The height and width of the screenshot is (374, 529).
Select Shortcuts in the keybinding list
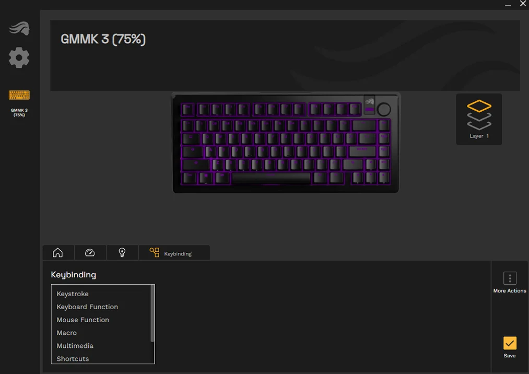73,359
